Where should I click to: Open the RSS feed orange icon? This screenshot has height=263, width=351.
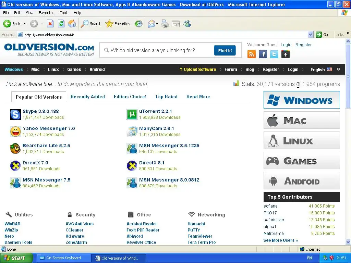pyautogui.click(x=251, y=54)
